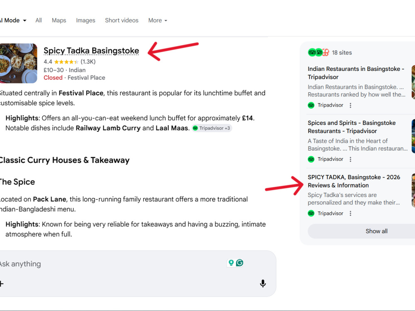Open Spicy Tadka Basingstoke food photo
Screen dimensions: 415x311
tap(18, 63)
